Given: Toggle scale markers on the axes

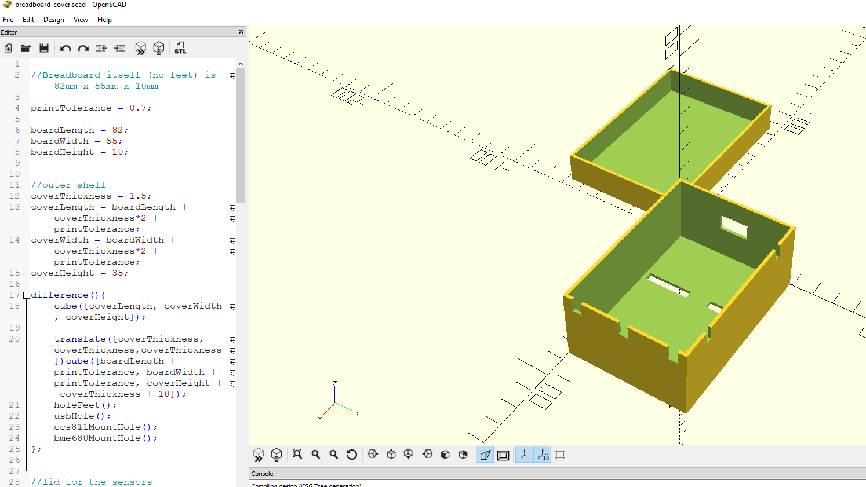Looking at the screenshot, I should coord(543,455).
